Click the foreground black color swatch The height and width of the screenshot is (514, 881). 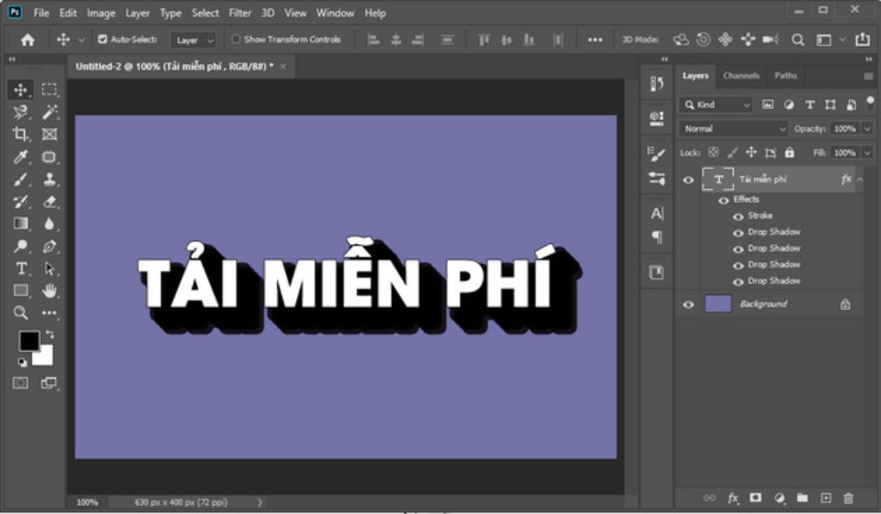[x=29, y=341]
